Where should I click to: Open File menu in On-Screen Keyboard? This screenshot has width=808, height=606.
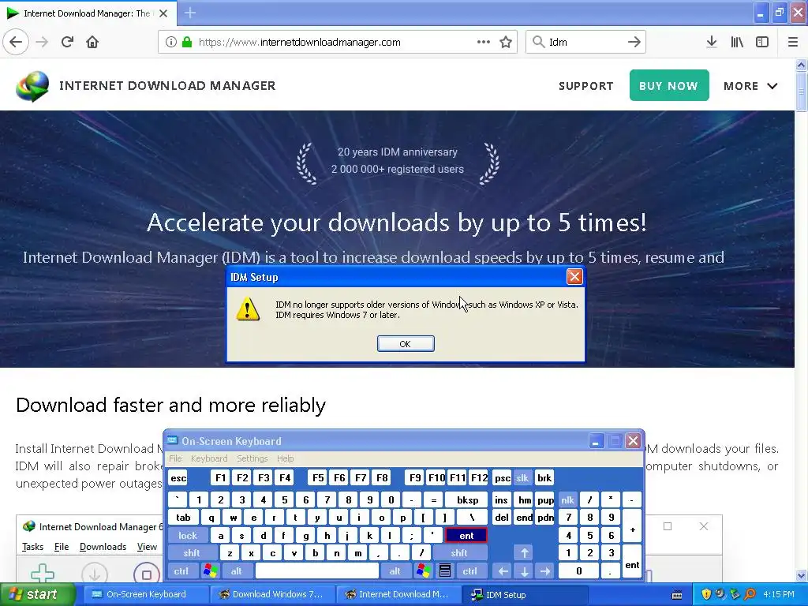click(x=175, y=458)
